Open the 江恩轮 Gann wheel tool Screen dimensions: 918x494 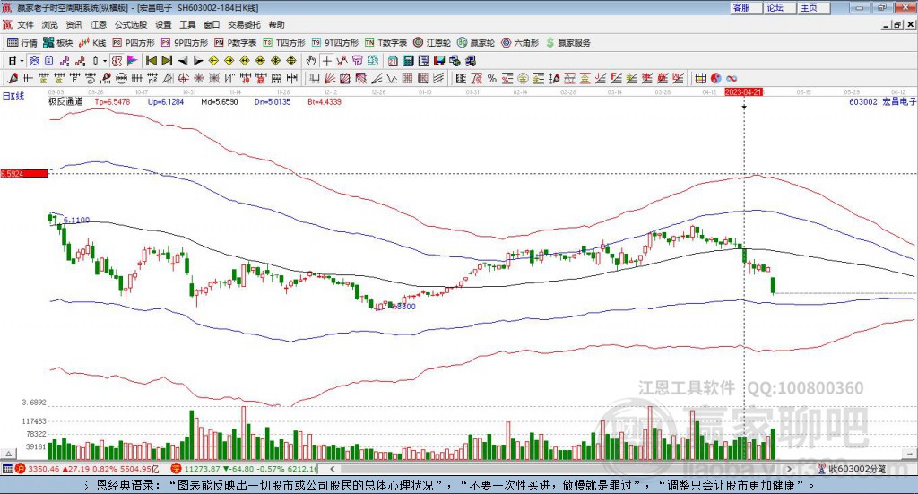pos(432,43)
